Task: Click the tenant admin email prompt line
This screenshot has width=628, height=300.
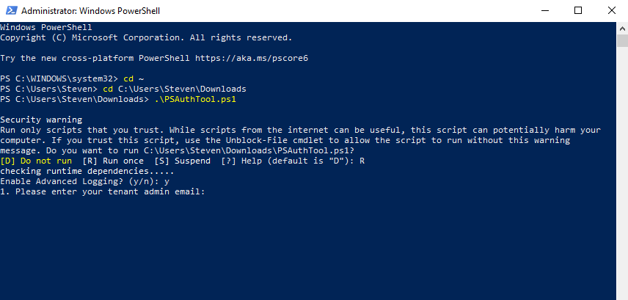Action: 102,191
